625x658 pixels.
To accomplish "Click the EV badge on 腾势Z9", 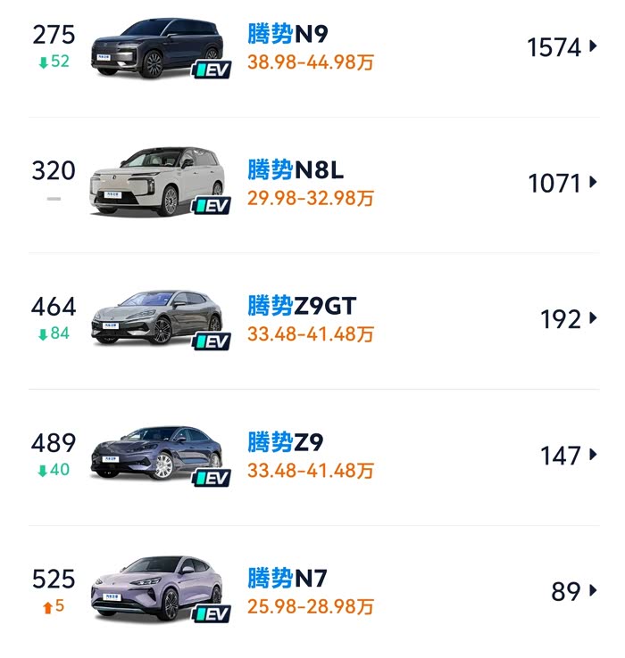I will coord(212,478).
